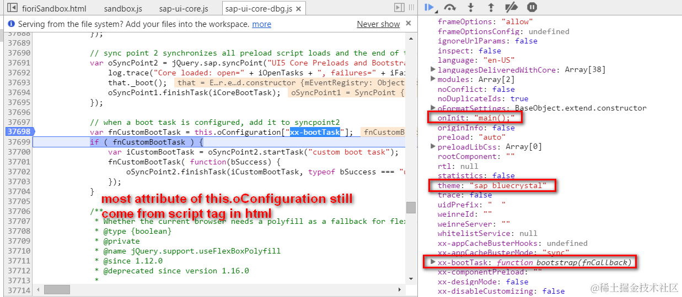The width and height of the screenshot is (682, 297).
Task: Click line number 37704 in gutter
Action: click(18, 191)
